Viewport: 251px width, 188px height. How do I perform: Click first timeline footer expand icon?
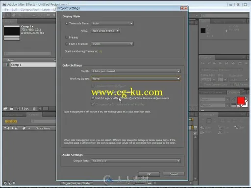coord(5,183)
